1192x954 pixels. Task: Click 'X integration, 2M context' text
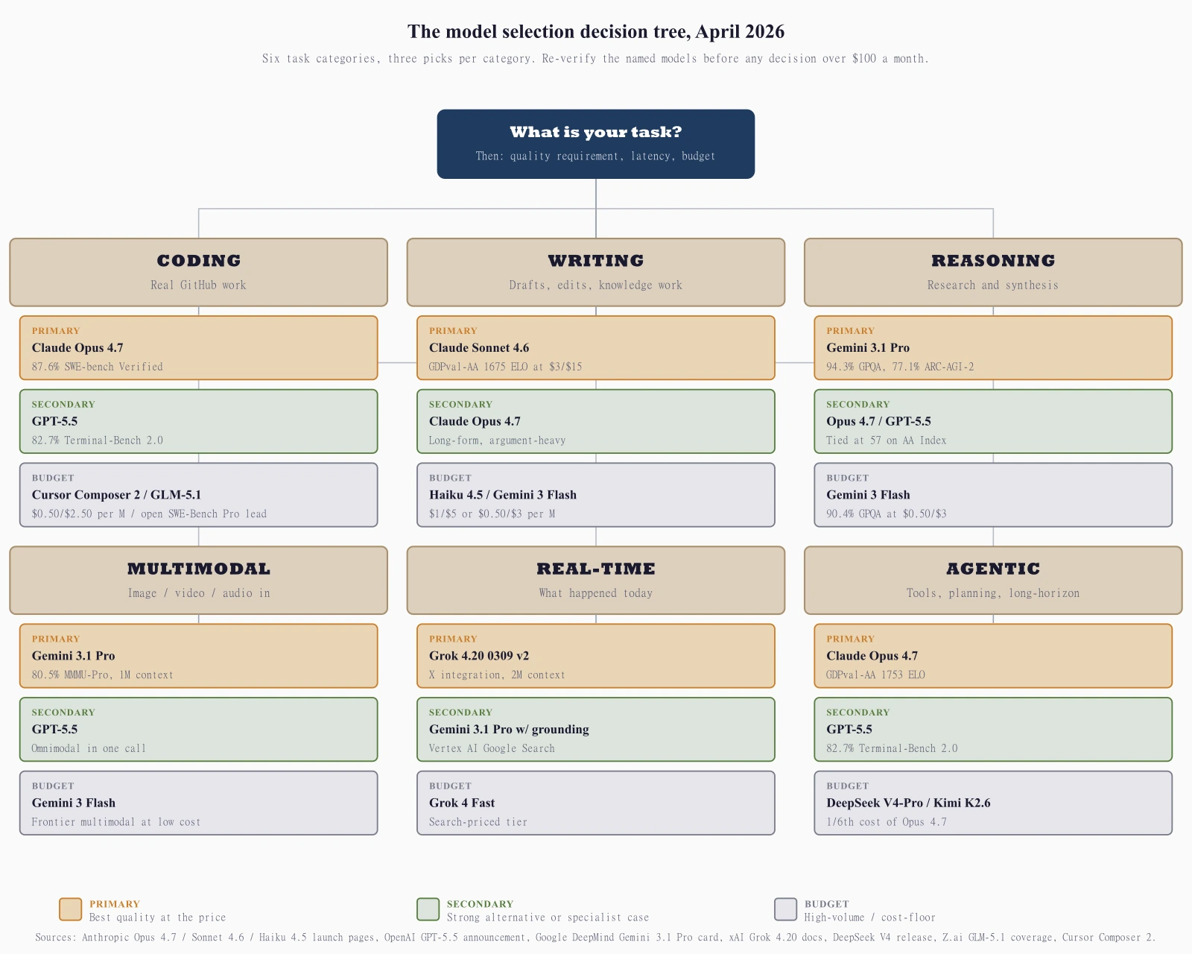coord(497,675)
